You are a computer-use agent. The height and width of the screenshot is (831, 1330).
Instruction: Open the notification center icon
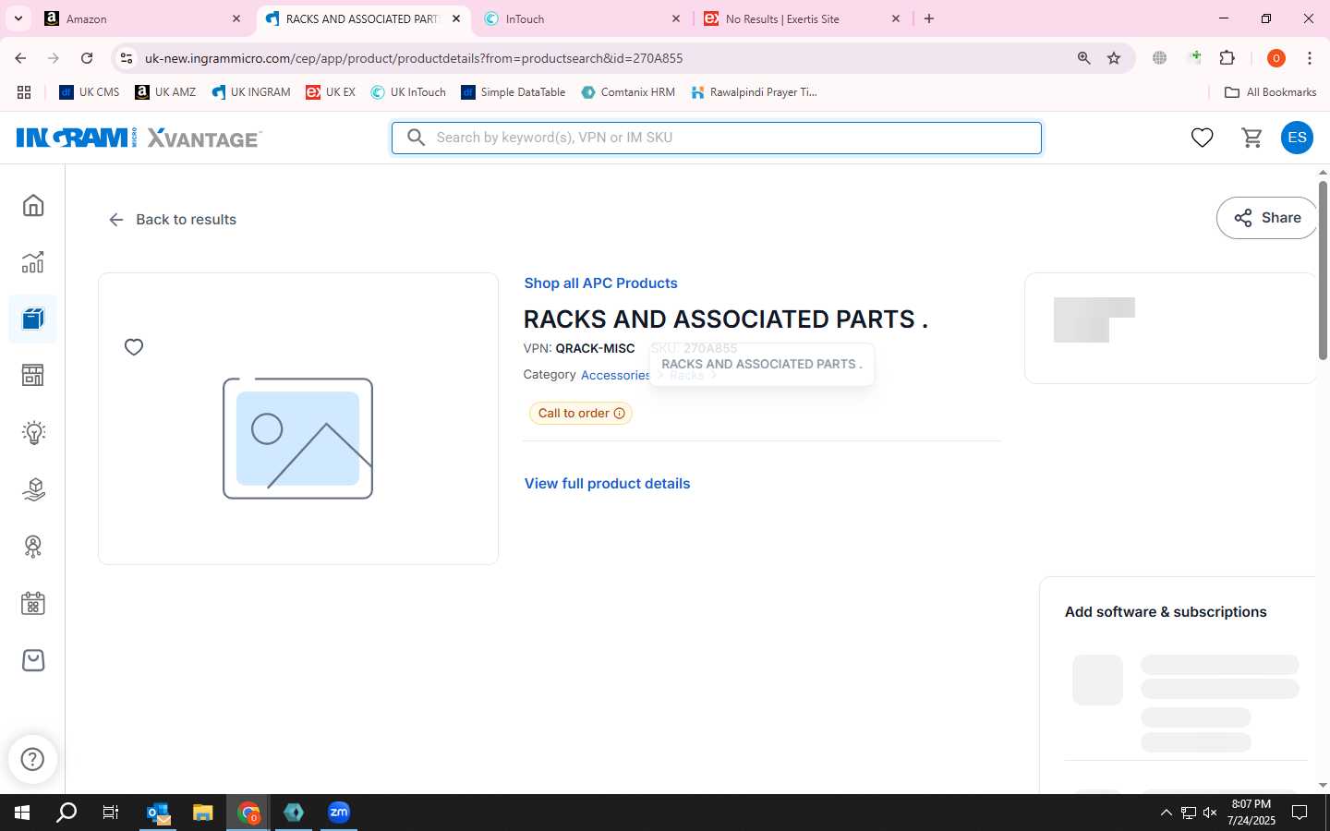(x=1300, y=813)
